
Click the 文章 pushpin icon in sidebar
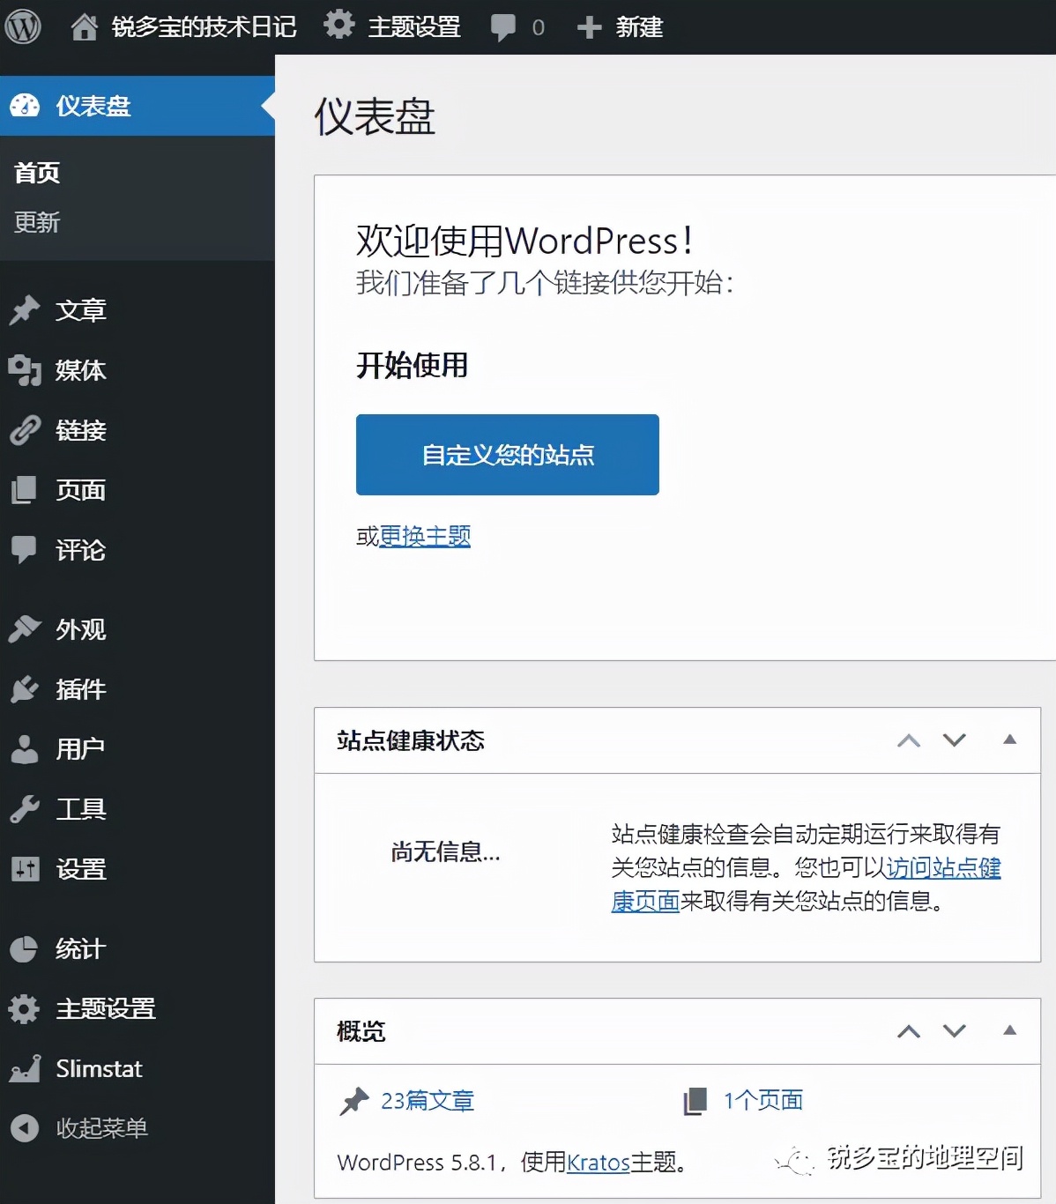(25, 309)
